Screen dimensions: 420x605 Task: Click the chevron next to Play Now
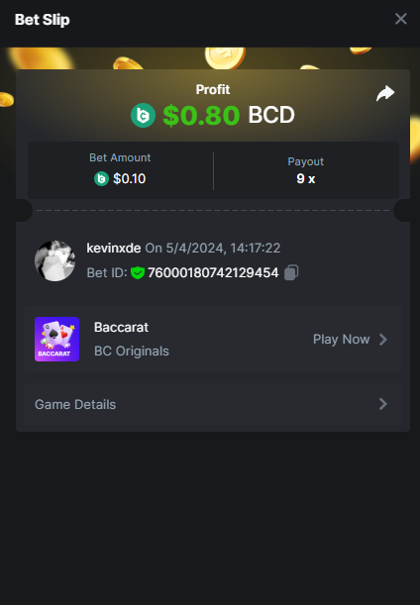383,340
